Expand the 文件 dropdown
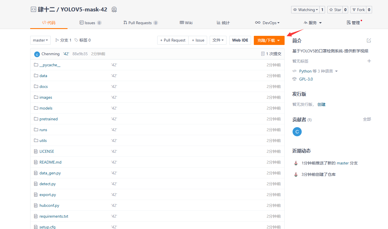The width and height of the screenshot is (388, 229). [218, 40]
